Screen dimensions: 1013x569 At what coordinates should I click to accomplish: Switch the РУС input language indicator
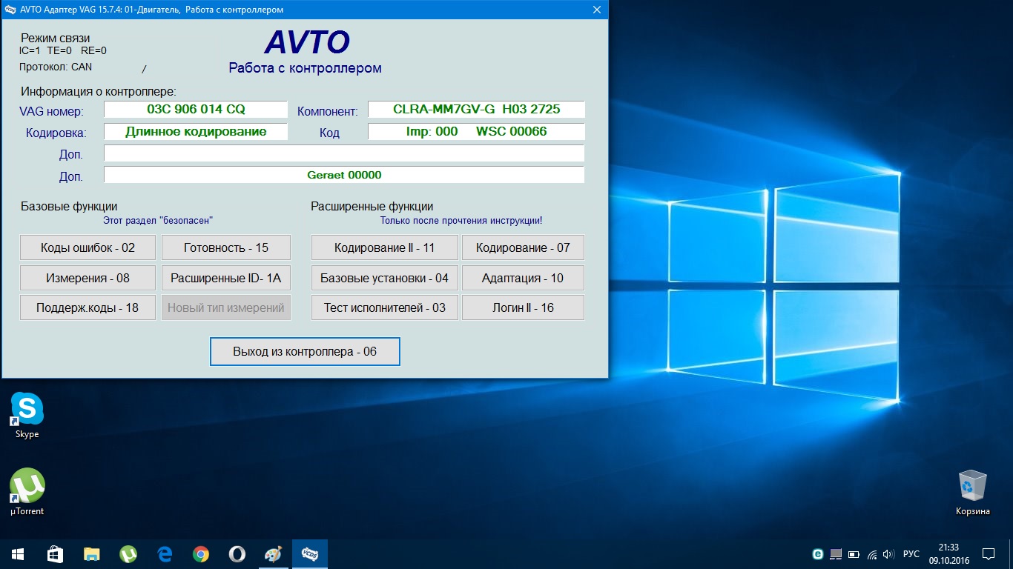click(911, 553)
